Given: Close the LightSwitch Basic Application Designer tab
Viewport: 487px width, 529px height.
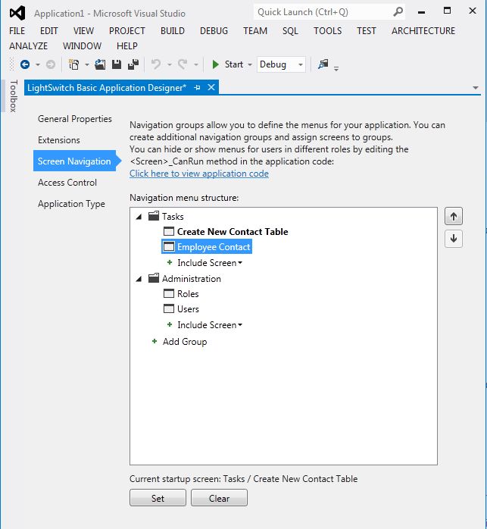Looking at the screenshot, I should click(x=211, y=87).
